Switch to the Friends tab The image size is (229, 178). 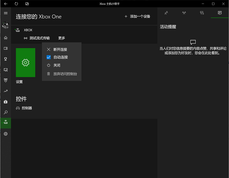pyautogui.click(x=166, y=13)
